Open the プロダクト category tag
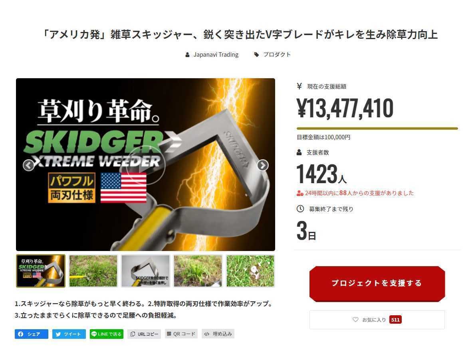Screen dimensions: 476x346 (277, 55)
